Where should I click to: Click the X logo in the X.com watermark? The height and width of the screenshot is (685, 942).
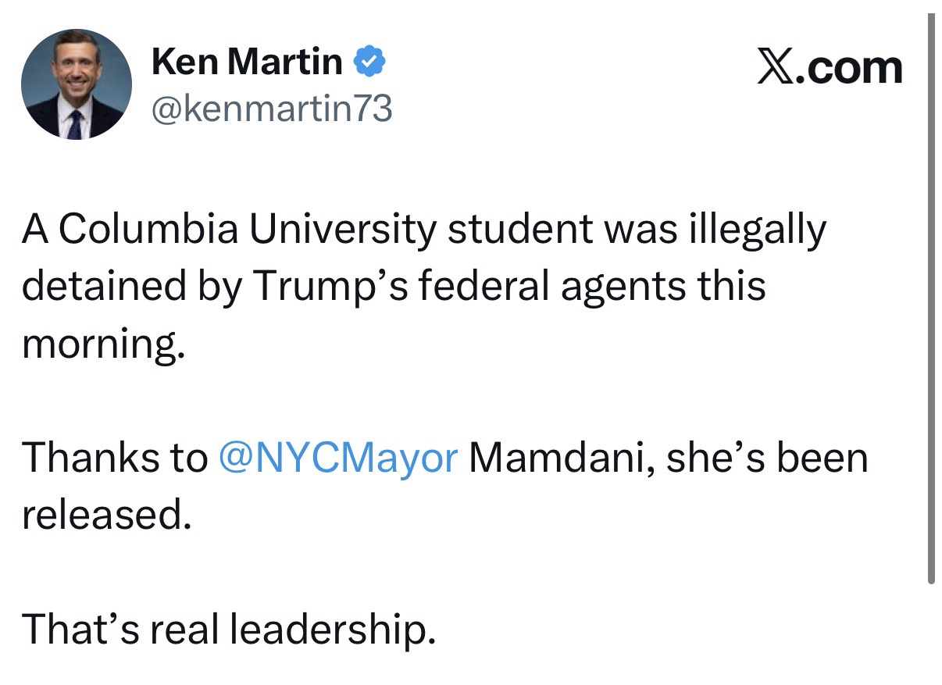coord(780,67)
